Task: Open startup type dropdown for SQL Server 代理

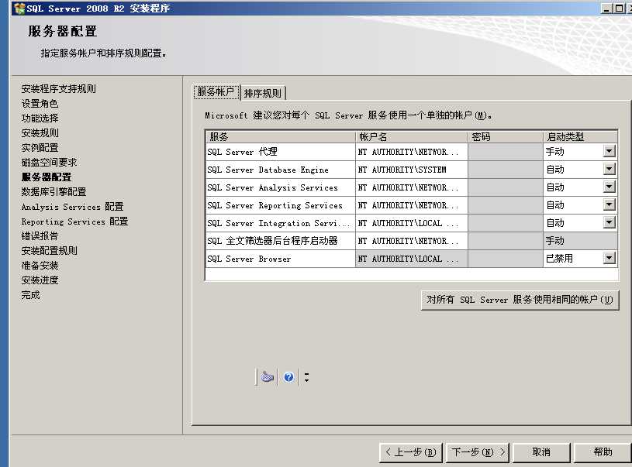Action: point(609,151)
